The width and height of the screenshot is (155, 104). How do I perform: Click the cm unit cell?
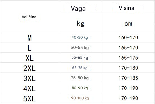click(x=128, y=23)
